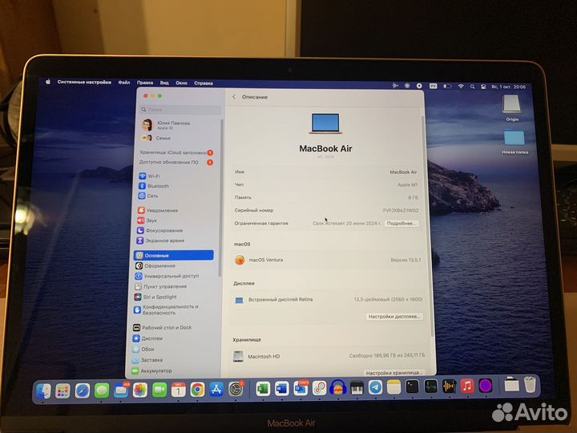577x433 pixels.
Task: Open Семья family sharing settings
Action: [156, 138]
